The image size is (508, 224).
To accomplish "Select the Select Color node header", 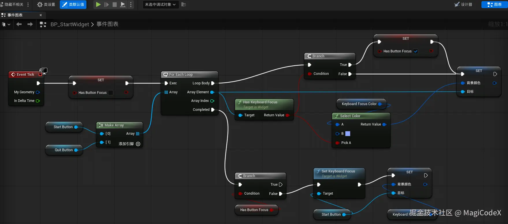I will pos(361,116).
